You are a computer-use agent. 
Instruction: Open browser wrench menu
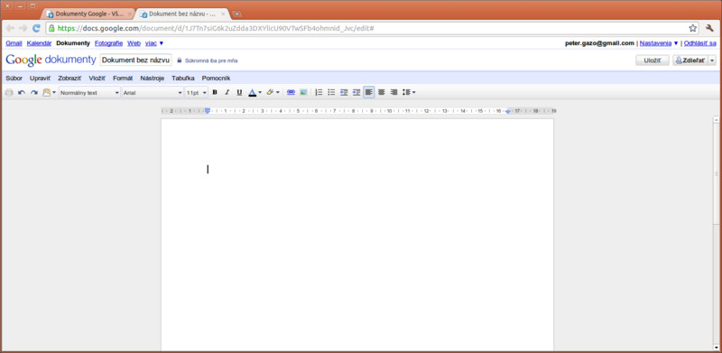click(x=709, y=28)
